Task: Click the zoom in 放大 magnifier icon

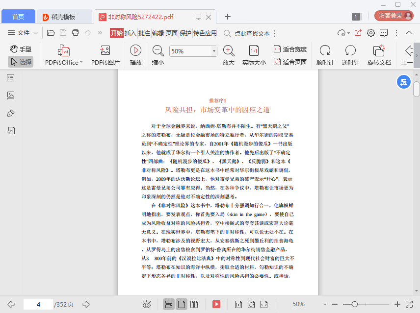Action: pyautogui.click(x=228, y=50)
